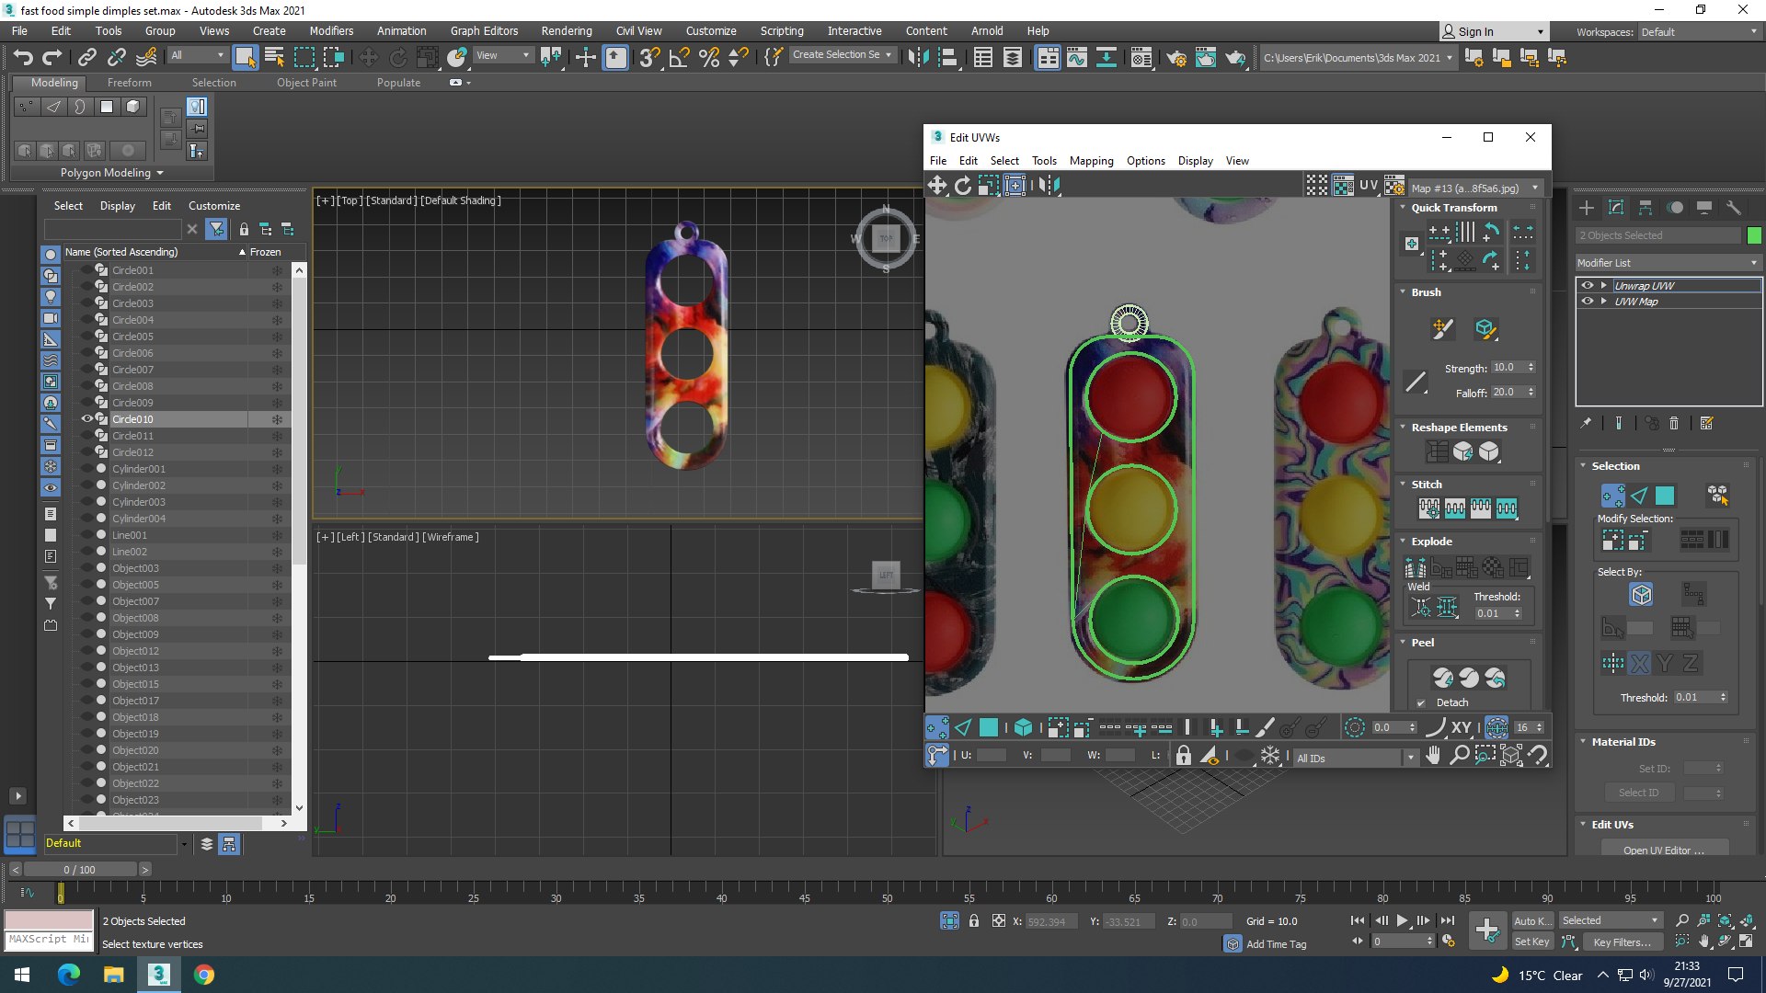The height and width of the screenshot is (993, 1766).
Task: Toggle visibility eye of Unwrap UVW modifier
Action: [x=1587, y=285]
